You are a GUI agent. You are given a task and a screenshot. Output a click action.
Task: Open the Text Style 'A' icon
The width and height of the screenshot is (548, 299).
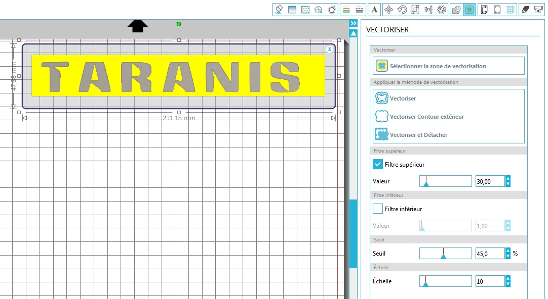(x=374, y=10)
